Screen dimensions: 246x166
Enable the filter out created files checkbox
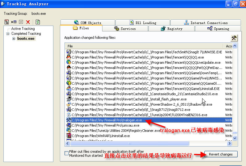click(x=67, y=153)
